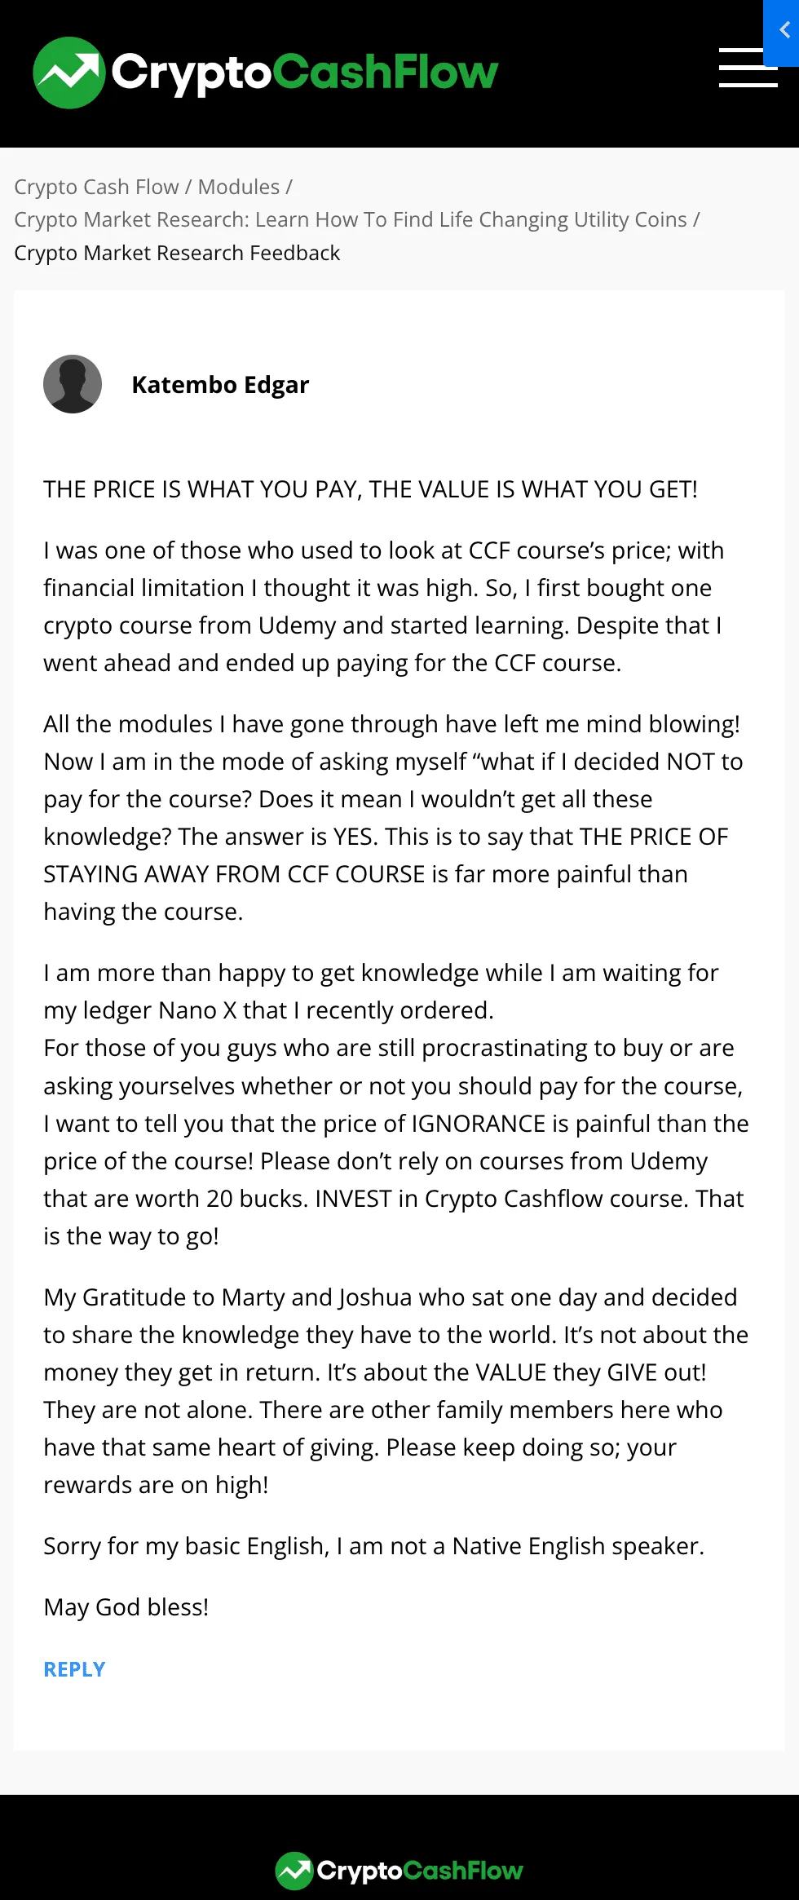Reply to Katembo Edgar's comment
This screenshot has width=799, height=1900.
[74, 1669]
